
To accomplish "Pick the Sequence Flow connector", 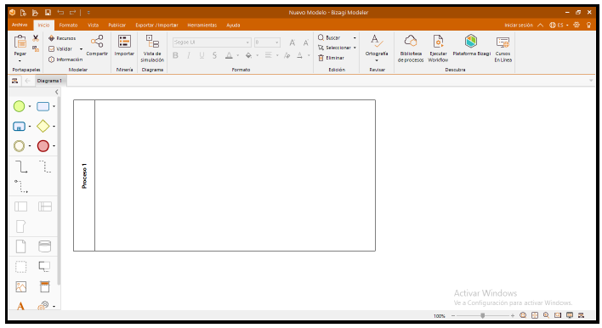I will click(x=21, y=167).
